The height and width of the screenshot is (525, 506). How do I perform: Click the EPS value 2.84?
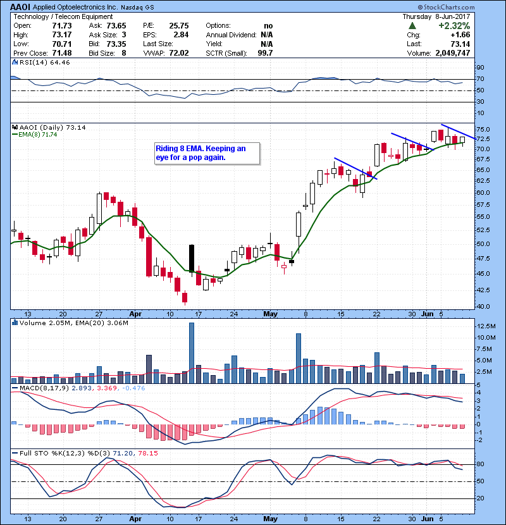pos(181,35)
